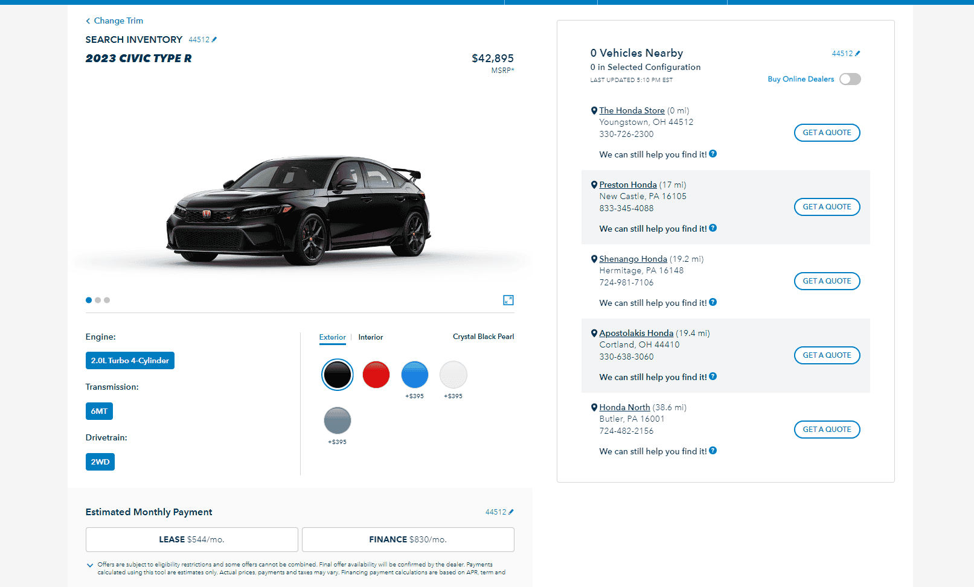974x587 pixels.
Task: Click the question mark help icon near Honda North
Action: click(713, 451)
